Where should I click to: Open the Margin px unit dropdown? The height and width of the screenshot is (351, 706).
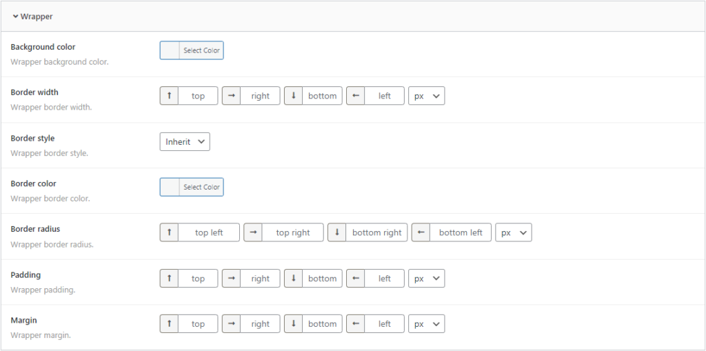pyautogui.click(x=427, y=324)
